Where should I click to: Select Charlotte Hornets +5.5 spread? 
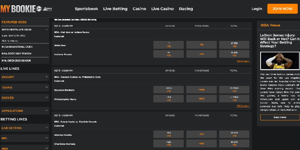click(x=168, y=144)
